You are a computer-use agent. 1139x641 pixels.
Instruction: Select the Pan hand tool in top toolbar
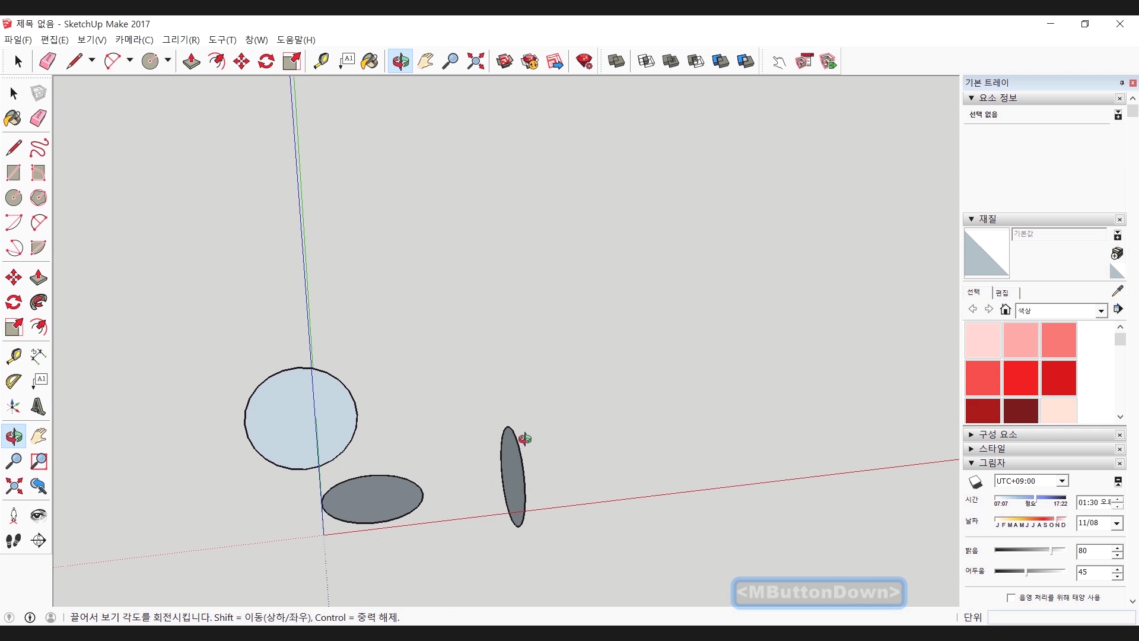click(x=425, y=61)
